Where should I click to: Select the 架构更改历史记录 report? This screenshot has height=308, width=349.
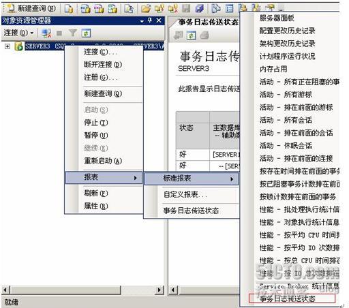(288, 44)
